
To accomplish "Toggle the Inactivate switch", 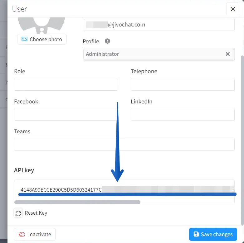I will pos(22,234).
